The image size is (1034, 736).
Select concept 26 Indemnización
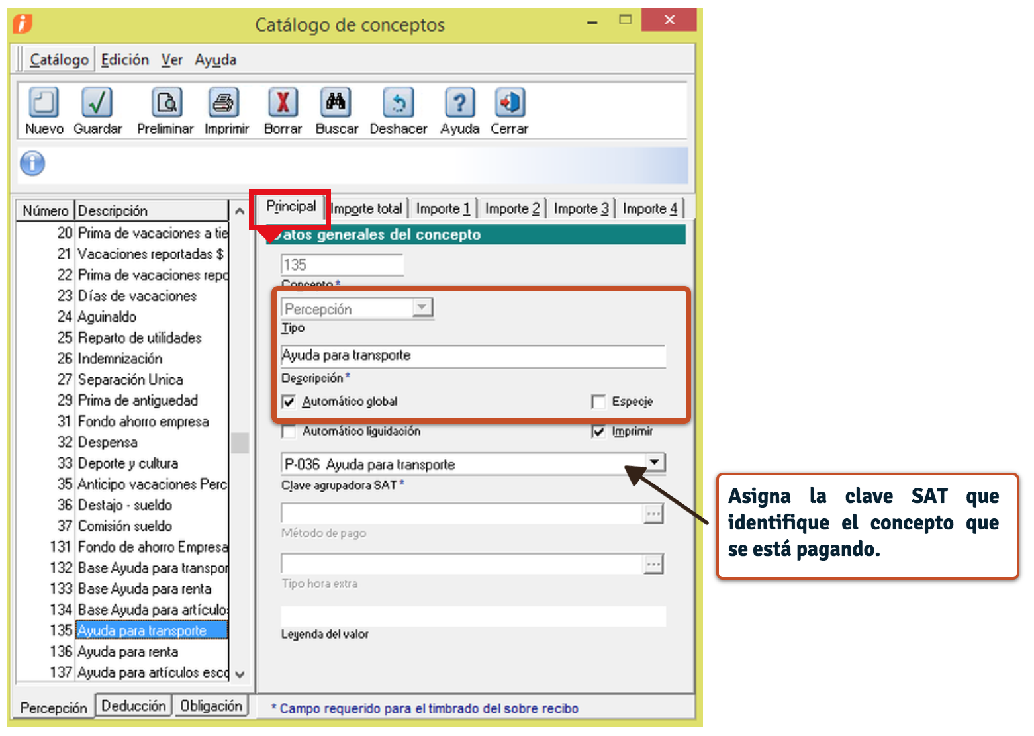point(122,359)
